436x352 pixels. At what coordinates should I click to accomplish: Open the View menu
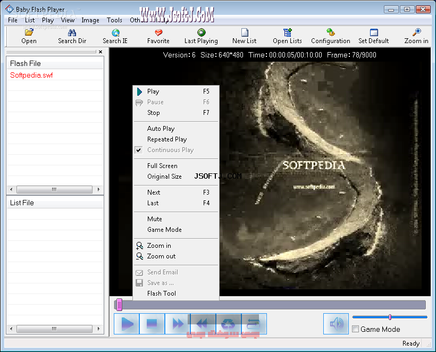point(68,20)
